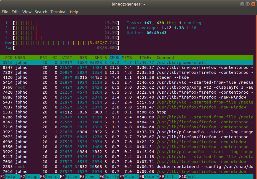Image resolution: width=257 pixels, height=179 pixels.
Task: Select the gnome-shell process row PID 3916
Action: pyautogui.click(x=127, y=63)
